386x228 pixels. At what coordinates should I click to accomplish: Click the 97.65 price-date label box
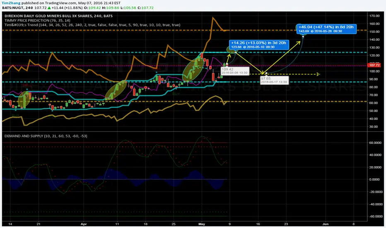coord(274,80)
